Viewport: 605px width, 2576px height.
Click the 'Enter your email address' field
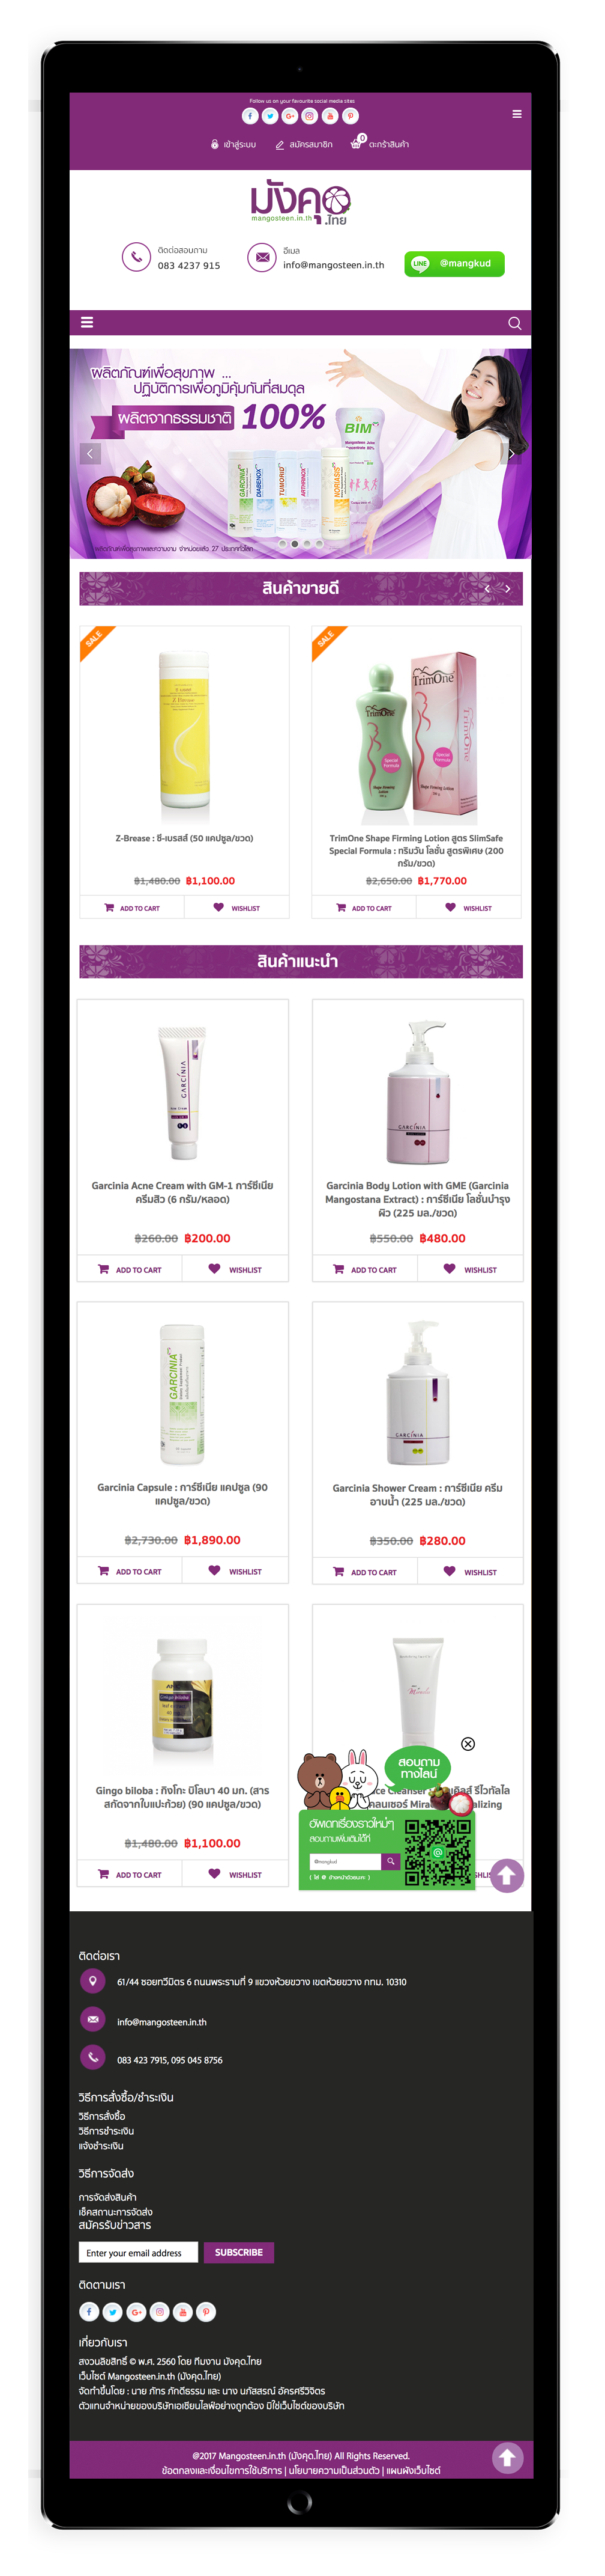click(x=138, y=2252)
